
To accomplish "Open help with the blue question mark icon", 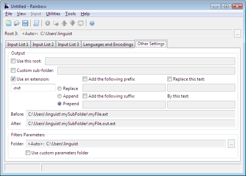I will tap(92, 23).
